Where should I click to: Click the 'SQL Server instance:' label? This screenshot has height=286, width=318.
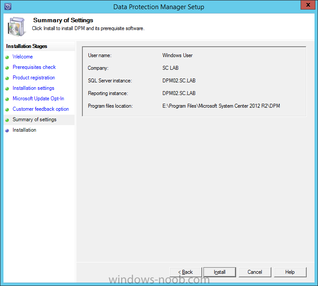pos(110,81)
